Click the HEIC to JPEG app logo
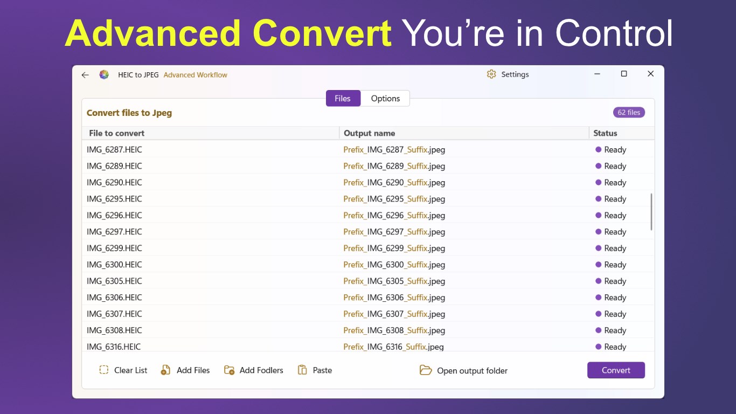Viewport: 736px width, 414px height. click(x=104, y=75)
